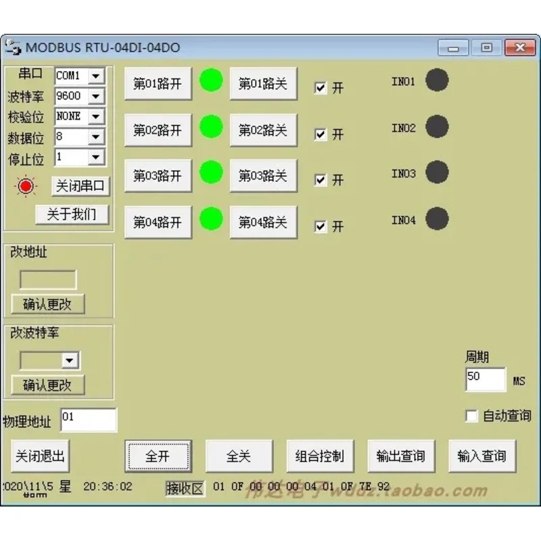541x541 pixels.
Task: Click the 第03路关 button
Action: click(x=263, y=176)
